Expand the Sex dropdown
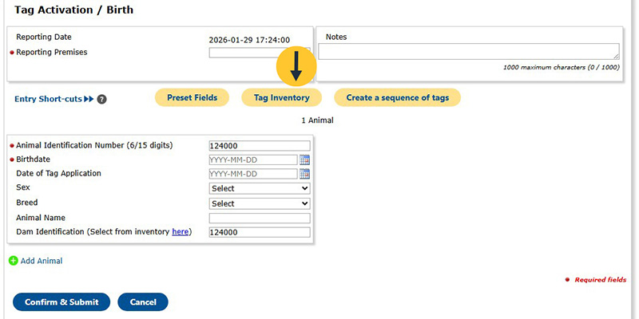The width and height of the screenshot is (639, 319). pyautogui.click(x=259, y=189)
